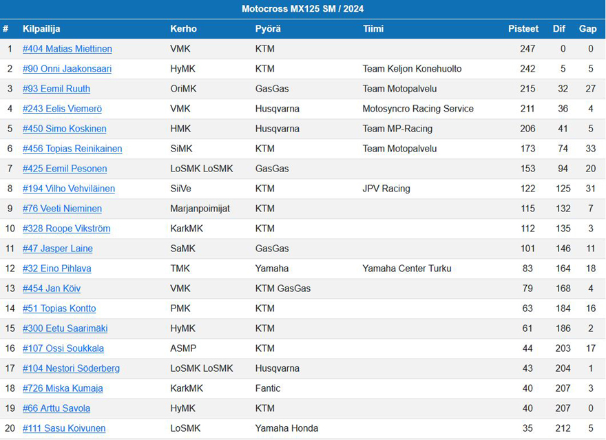Click the Pisteet column header
This screenshot has width=606, height=440.
tap(523, 29)
